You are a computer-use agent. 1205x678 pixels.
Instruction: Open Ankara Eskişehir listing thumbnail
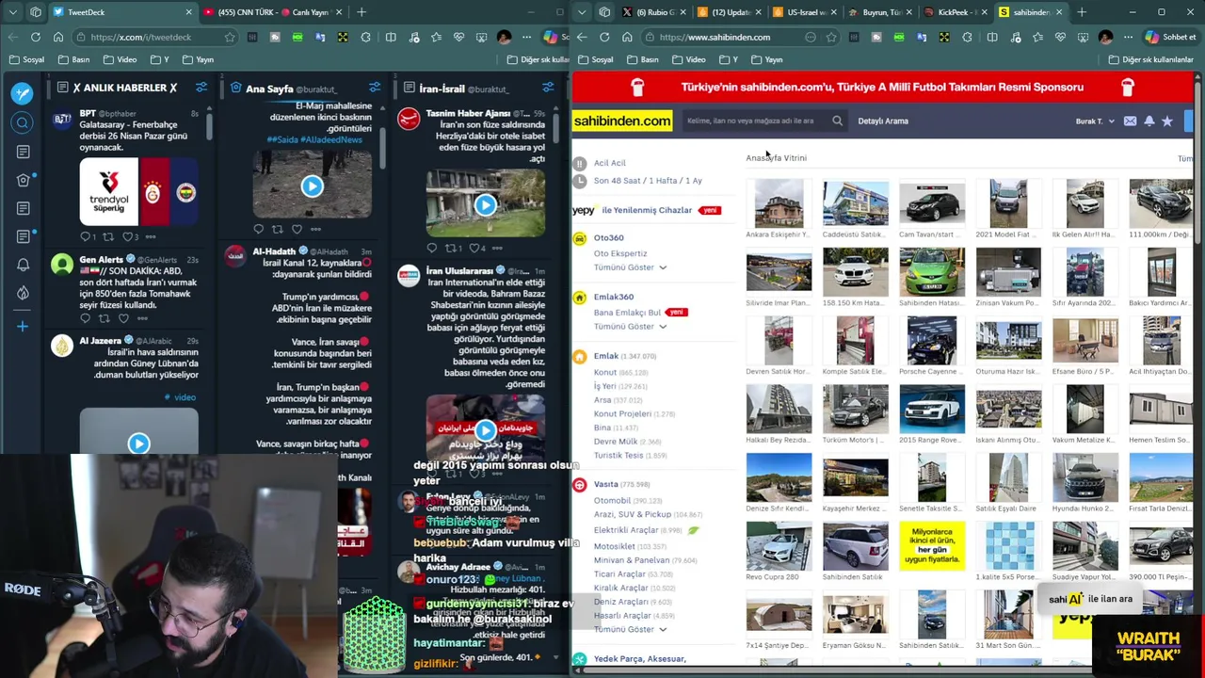coord(779,203)
